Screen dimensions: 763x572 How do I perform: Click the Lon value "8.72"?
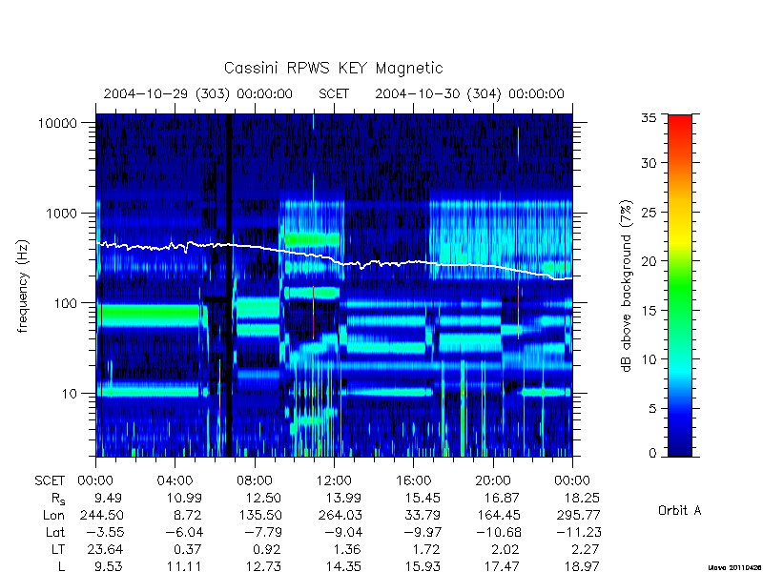tap(186, 515)
